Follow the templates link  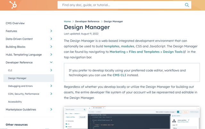coord(112,46)
